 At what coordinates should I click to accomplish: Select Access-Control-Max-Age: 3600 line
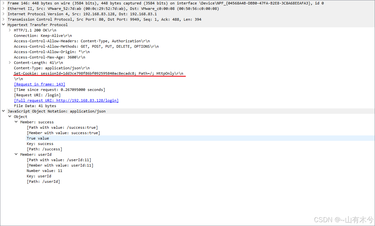[50, 57]
